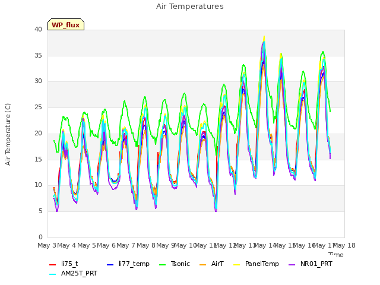The width and height of the screenshot is (380, 285).
Task: Click the blue li77_temp legend color marker
Action: (110, 265)
